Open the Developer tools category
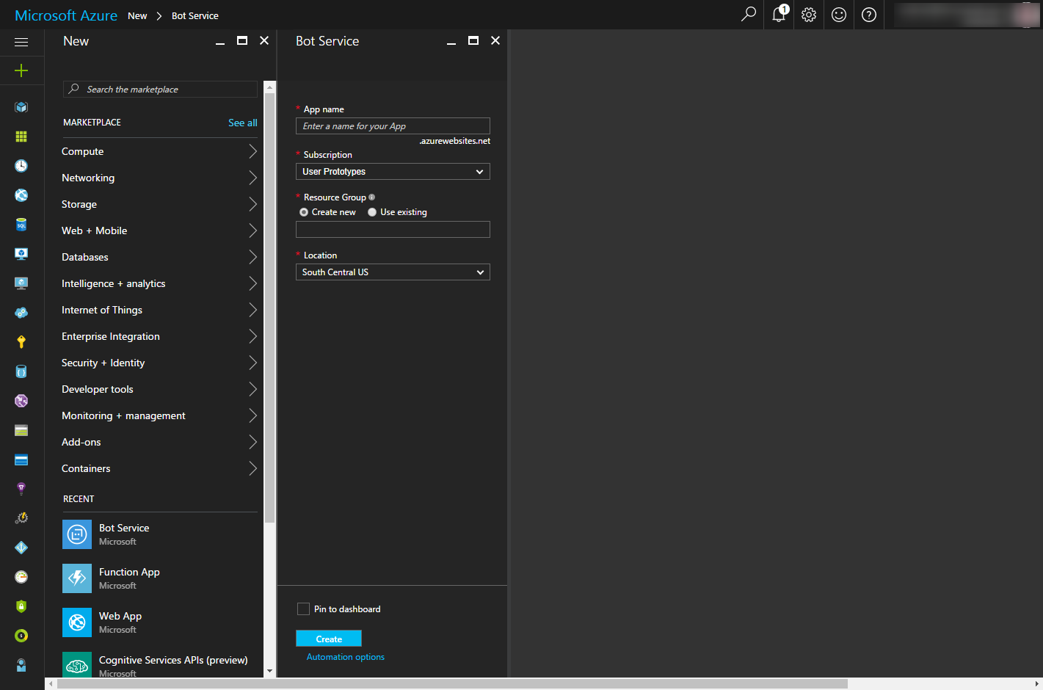Image resolution: width=1043 pixels, height=690 pixels. 159,389
